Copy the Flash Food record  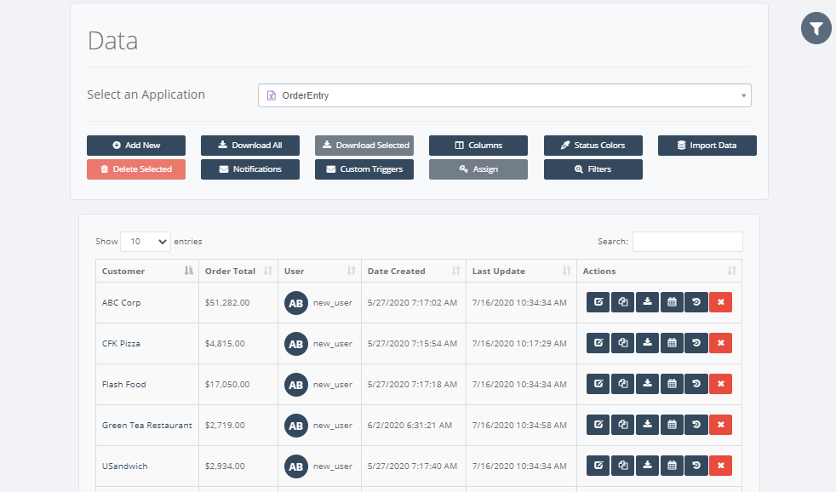(622, 384)
